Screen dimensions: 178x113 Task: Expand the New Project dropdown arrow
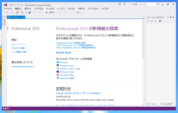pyautogui.click(x=20, y=13)
